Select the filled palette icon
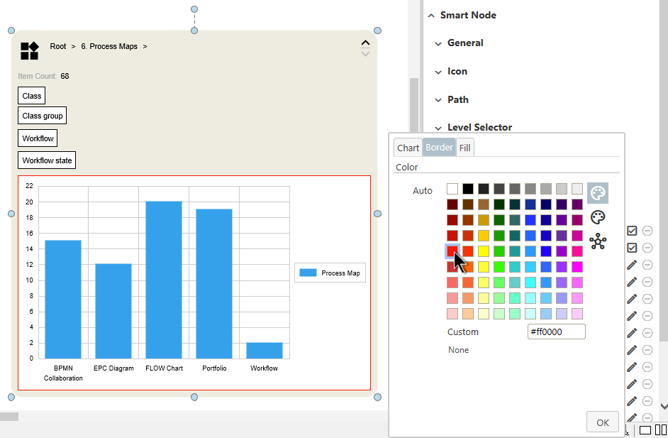Screen dimensions: 668x438 point(598,193)
